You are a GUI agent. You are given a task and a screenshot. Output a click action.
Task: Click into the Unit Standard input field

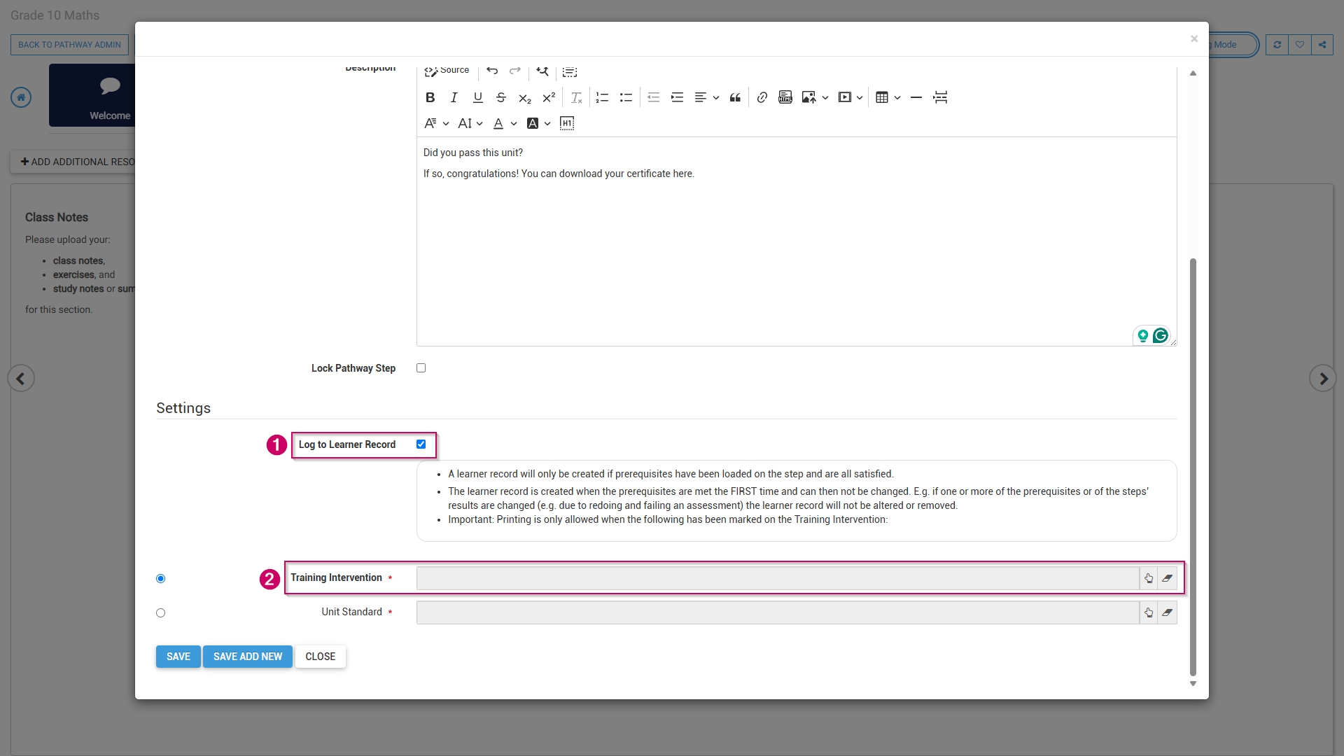(x=778, y=612)
